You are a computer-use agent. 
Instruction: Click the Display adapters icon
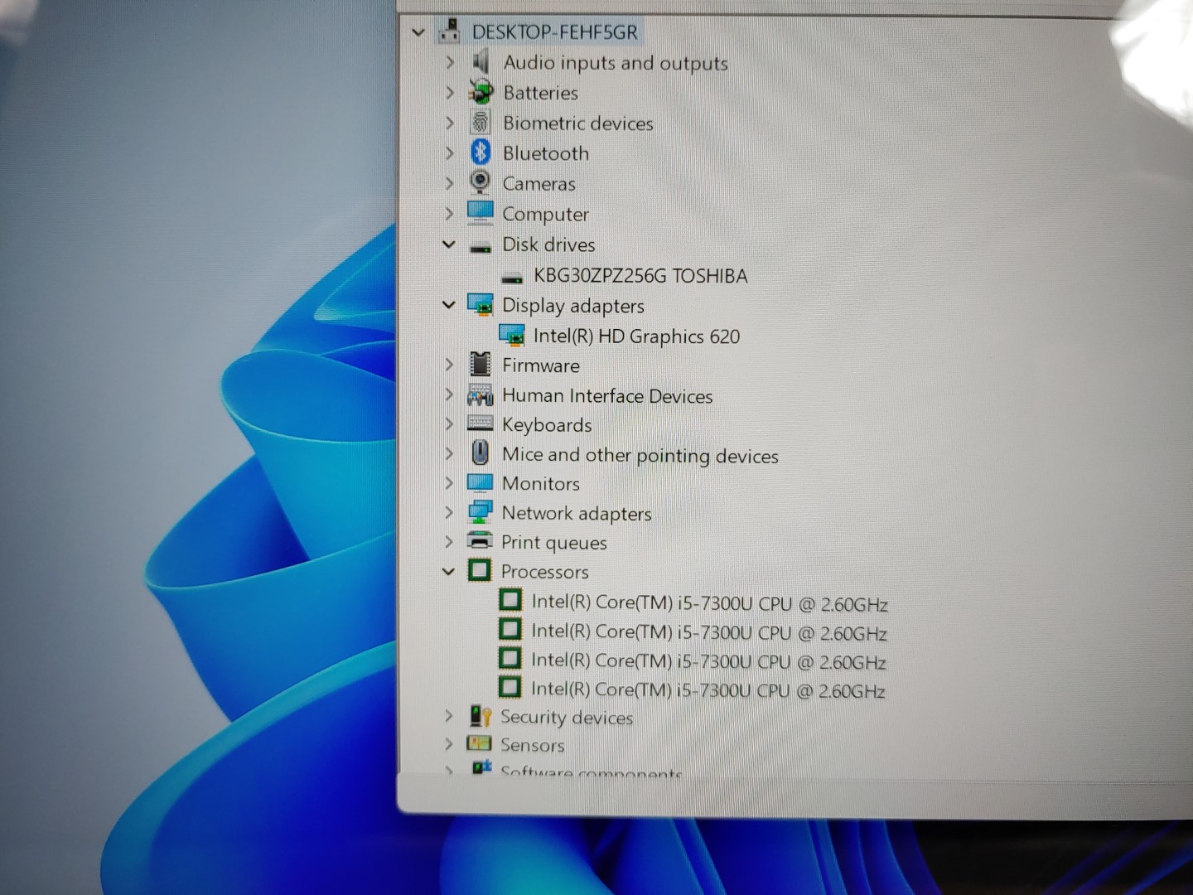click(x=481, y=304)
